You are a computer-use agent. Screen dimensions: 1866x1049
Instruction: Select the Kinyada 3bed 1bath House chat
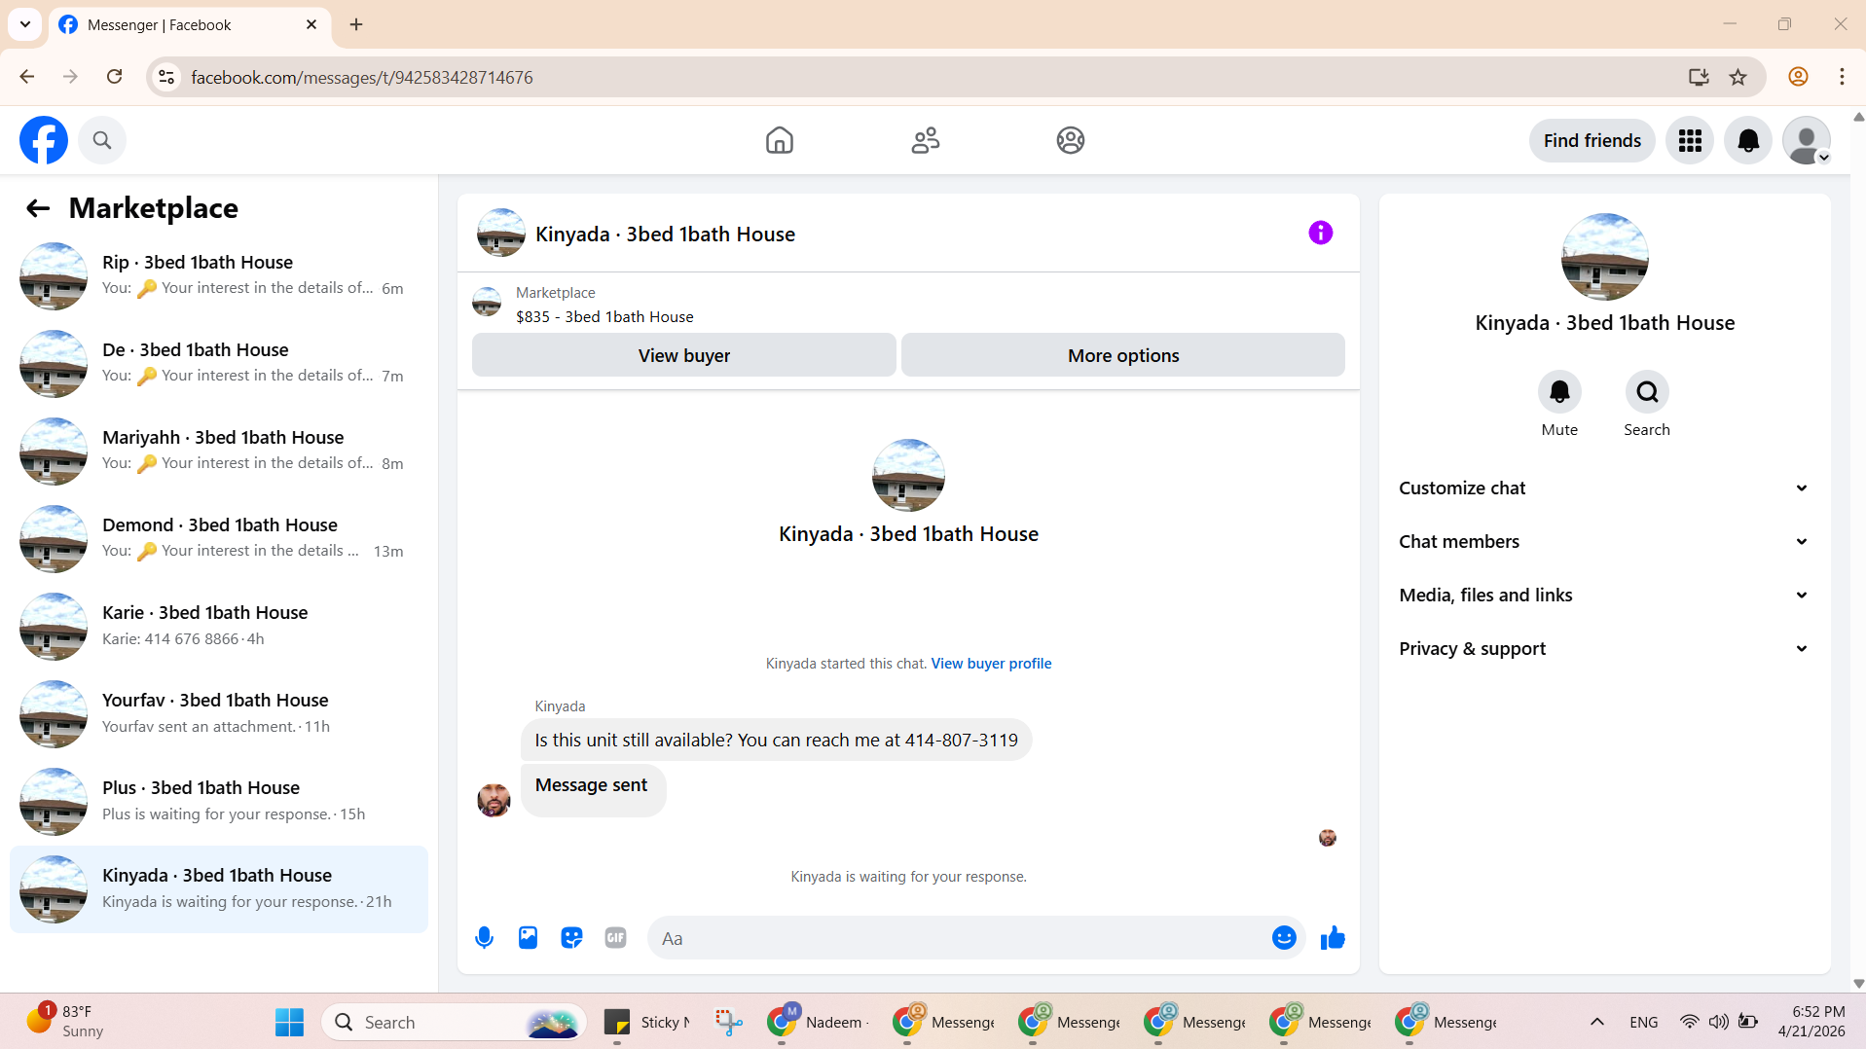pos(219,889)
